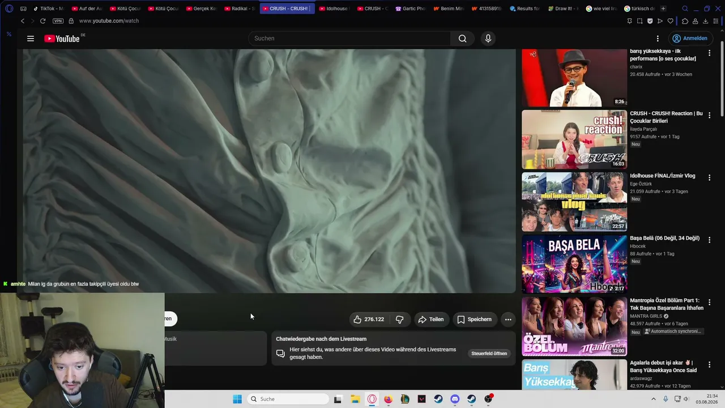725x408 pixels.
Task: Click the YouTube Suchen search field
Action: [349, 39]
